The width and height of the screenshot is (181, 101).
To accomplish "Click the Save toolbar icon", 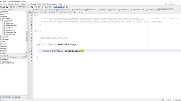I will [4, 7].
